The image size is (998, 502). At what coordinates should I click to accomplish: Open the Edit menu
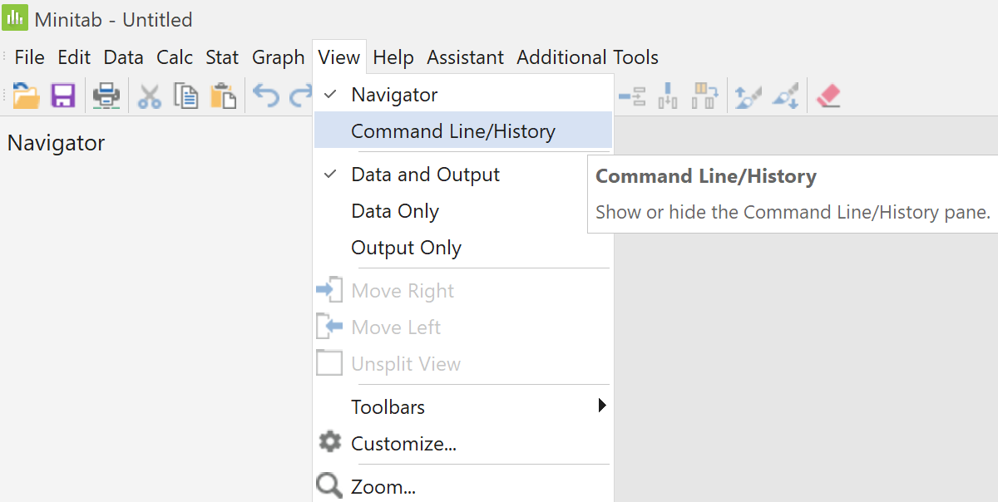[74, 57]
